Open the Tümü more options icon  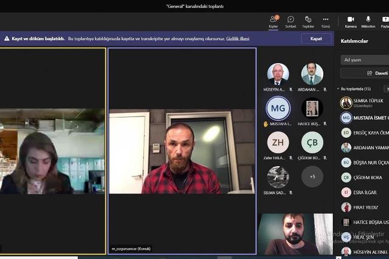[326, 22]
